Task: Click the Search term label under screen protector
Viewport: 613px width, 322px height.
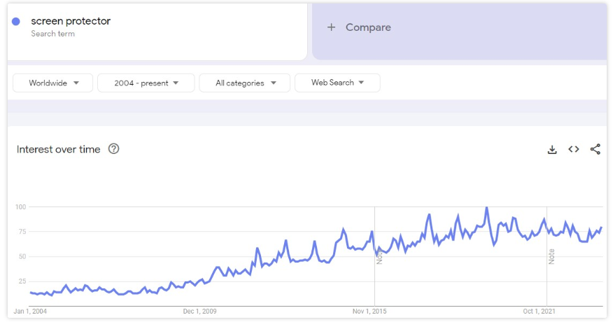Action: click(x=52, y=34)
